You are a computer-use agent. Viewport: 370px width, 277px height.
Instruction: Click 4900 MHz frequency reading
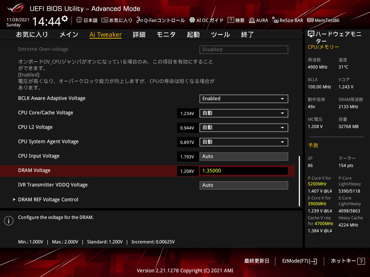coord(317,67)
